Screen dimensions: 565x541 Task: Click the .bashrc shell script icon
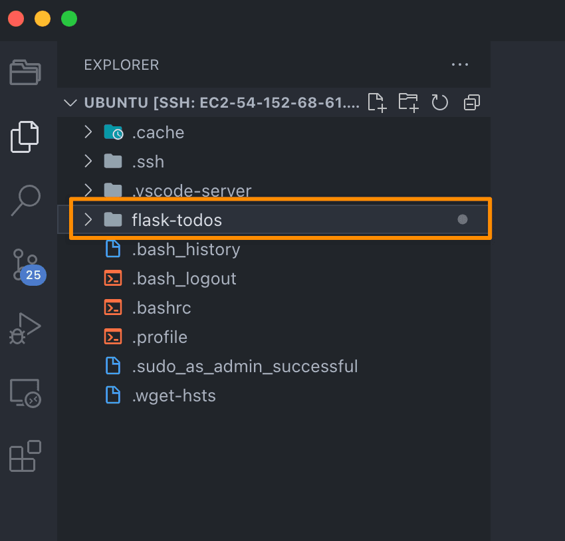click(113, 308)
